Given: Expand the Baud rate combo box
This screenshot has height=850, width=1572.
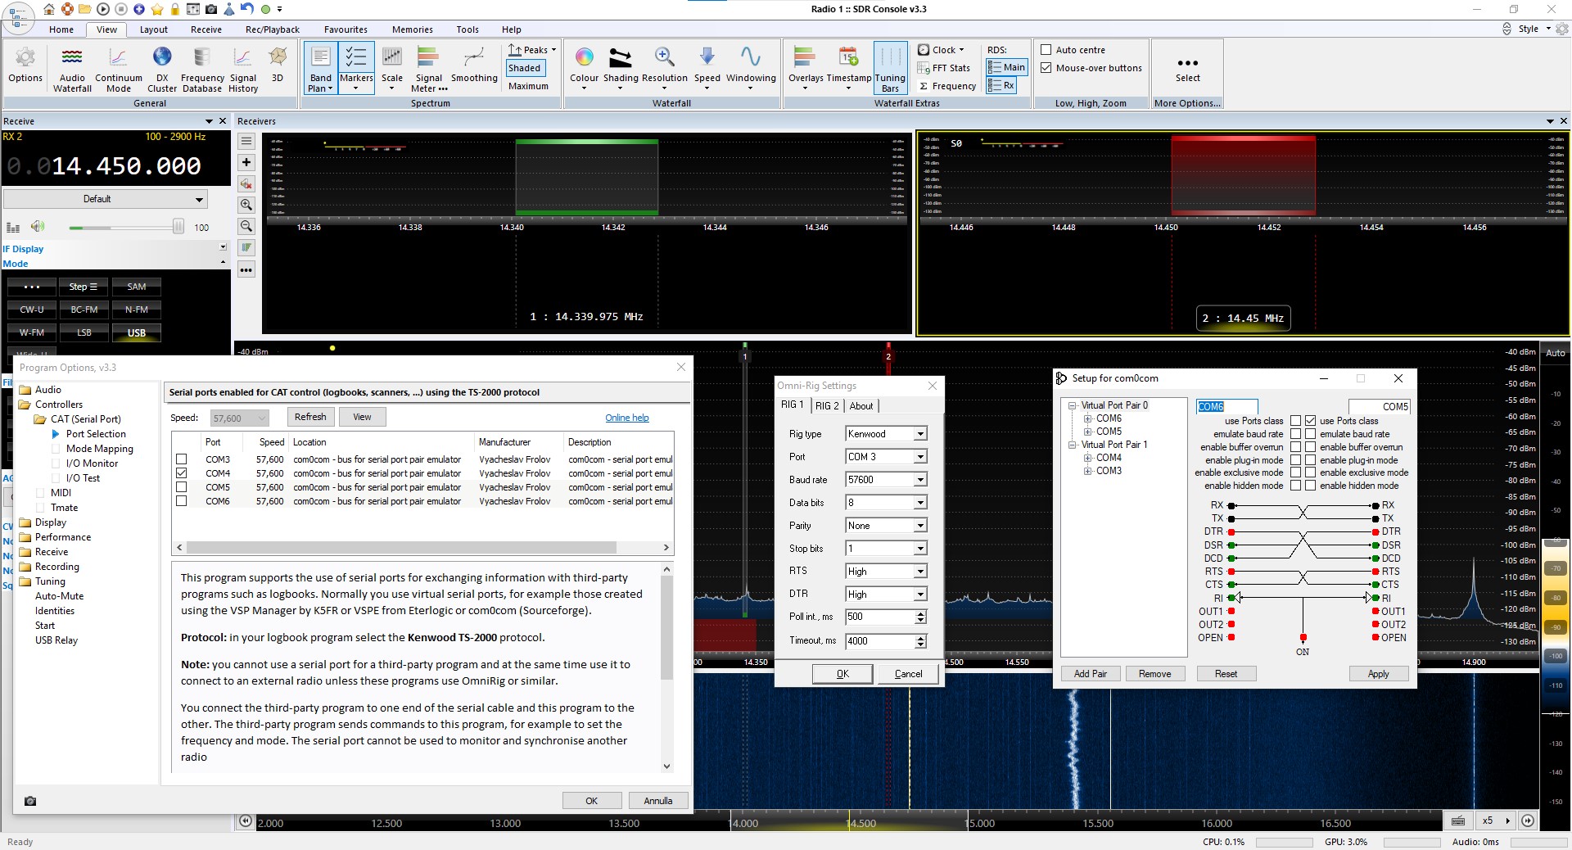Looking at the screenshot, I should [x=920, y=480].
